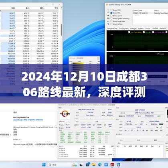Select the Unified tab in AIDA64

pos(155,28)
